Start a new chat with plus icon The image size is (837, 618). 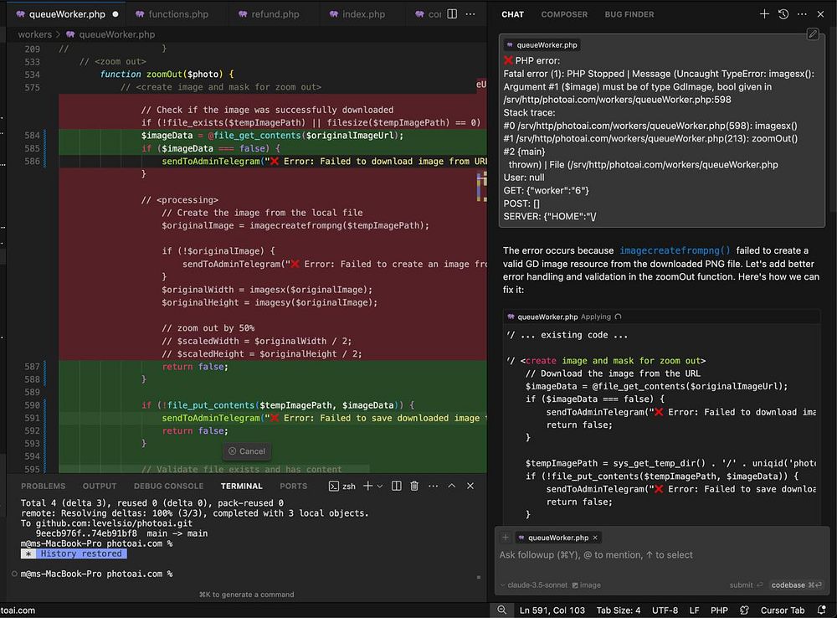(x=764, y=14)
